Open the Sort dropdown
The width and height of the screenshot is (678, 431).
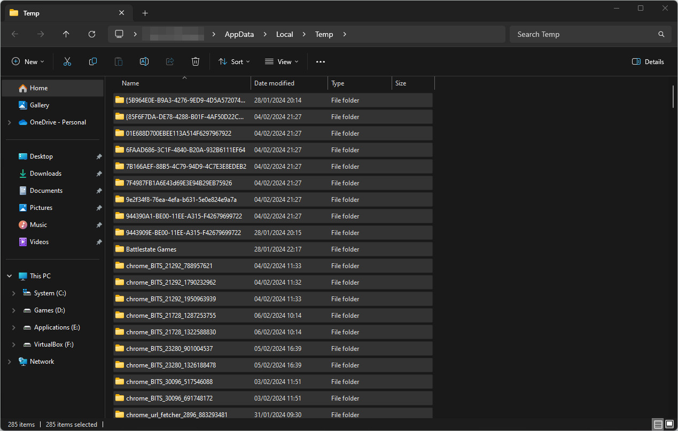pos(234,62)
